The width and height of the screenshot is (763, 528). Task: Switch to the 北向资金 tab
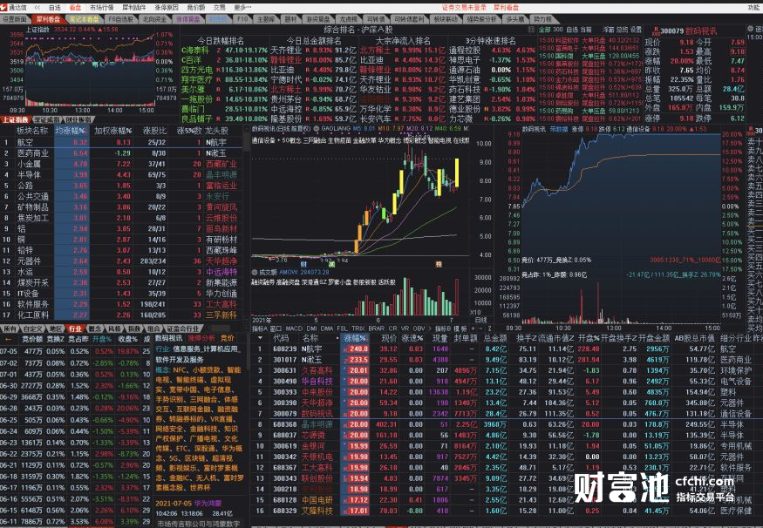(x=154, y=19)
